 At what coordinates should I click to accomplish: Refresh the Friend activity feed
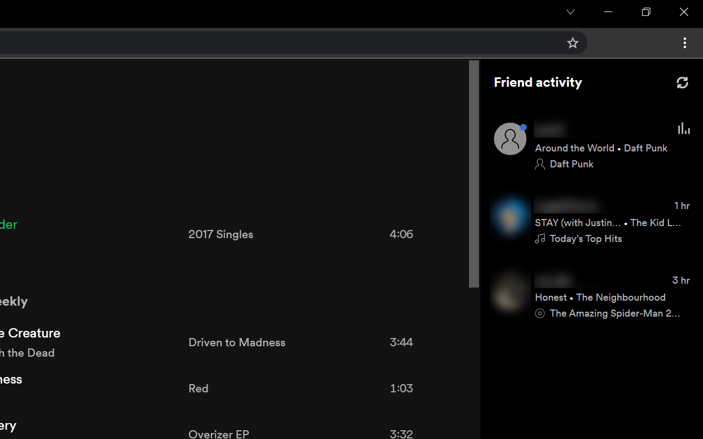pos(682,82)
